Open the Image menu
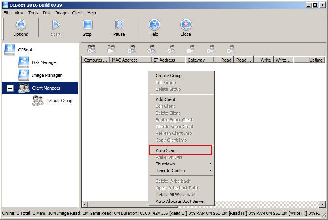 [x=61, y=13]
